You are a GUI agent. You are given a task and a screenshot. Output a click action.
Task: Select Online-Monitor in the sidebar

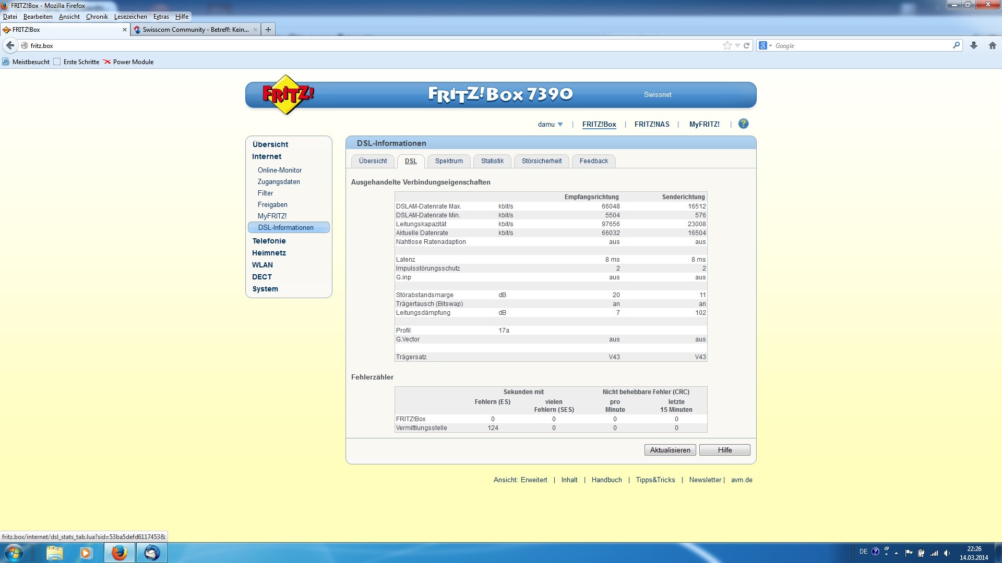pyautogui.click(x=279, y=170)
